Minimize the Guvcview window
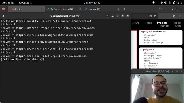This screenshot has height=103, width=184. pyautogui.click(x=172, y=71)
